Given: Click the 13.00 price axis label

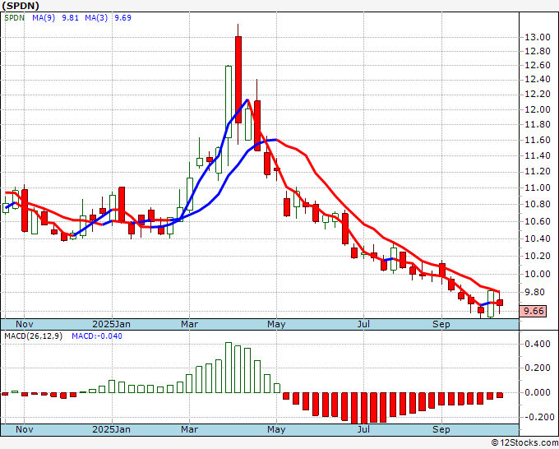Looking at the screenshot, I should (x=538, y=37).
